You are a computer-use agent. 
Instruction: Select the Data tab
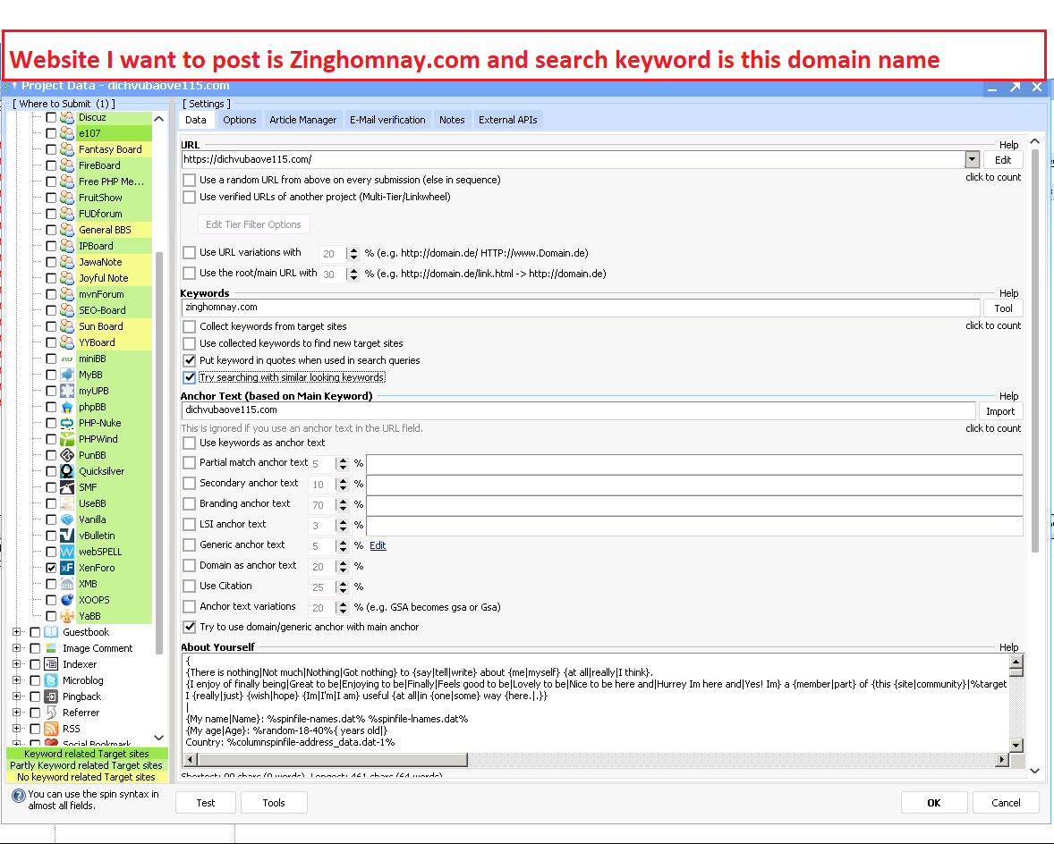(x=196, y=120)
